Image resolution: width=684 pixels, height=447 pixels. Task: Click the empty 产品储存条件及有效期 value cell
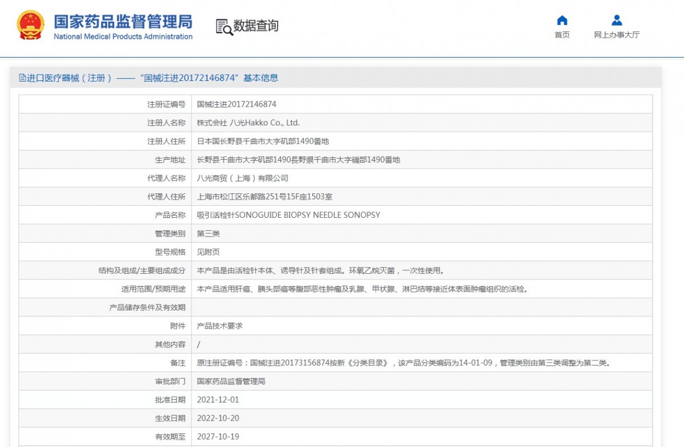[422, 307]
